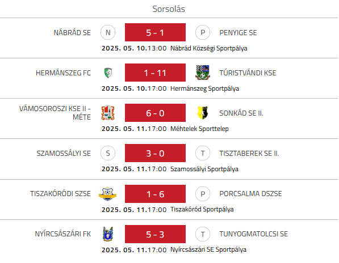Click the Nábrád Községi Sportpálya venue
This screenshot has width=339, height=263.
(208, 48)
